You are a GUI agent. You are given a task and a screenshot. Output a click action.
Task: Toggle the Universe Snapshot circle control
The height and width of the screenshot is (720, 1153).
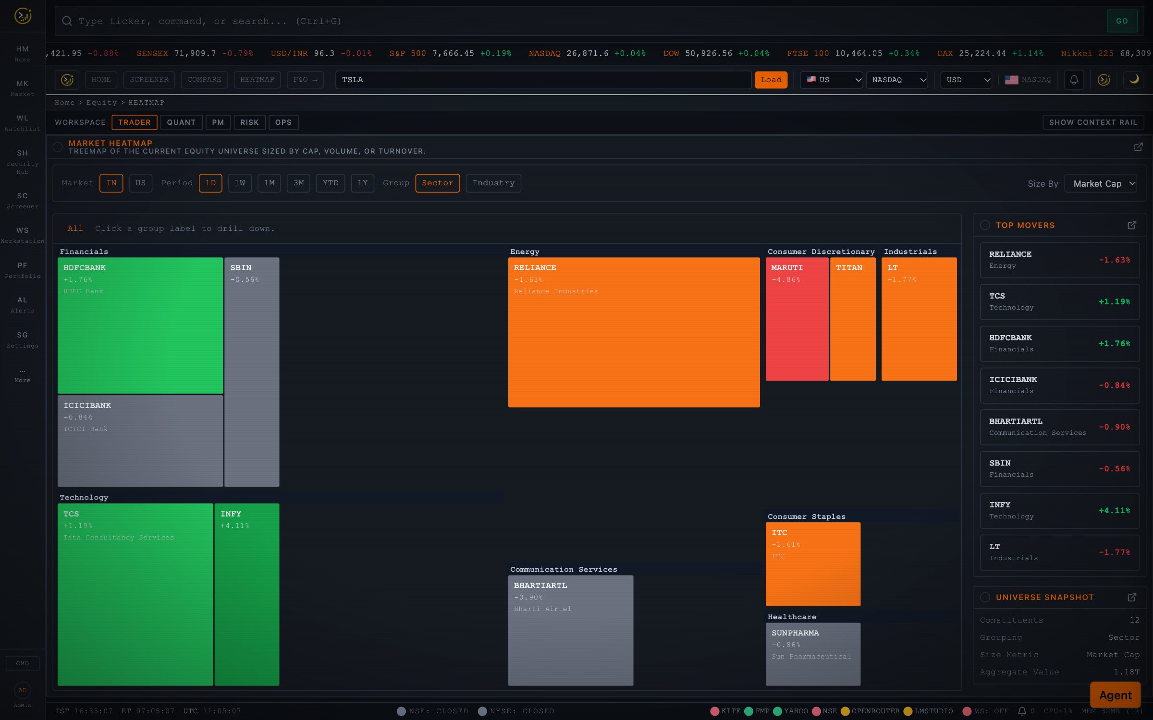(x=985, y=597)
